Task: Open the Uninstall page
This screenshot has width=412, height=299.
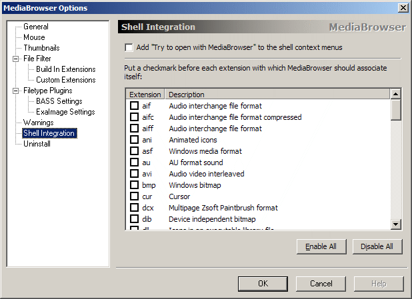Action: (x=37, y=144)
